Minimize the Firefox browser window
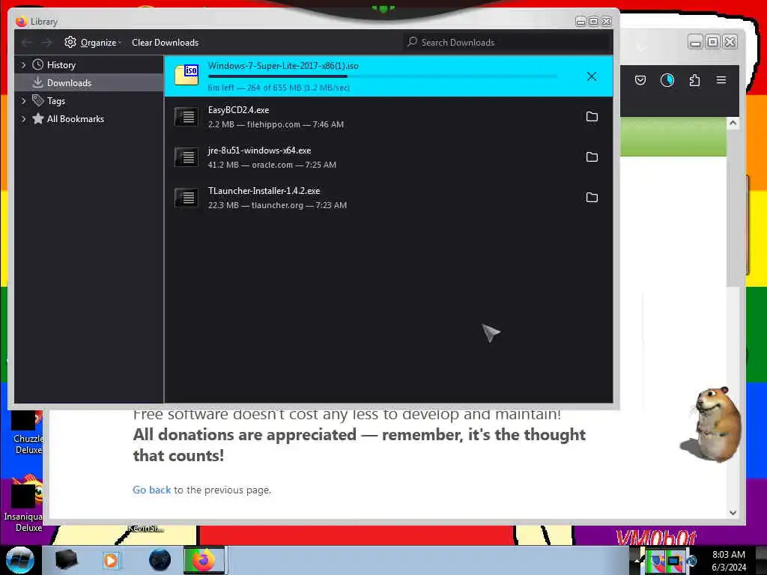This screenshot has height=575, width=767. point(695,43)
